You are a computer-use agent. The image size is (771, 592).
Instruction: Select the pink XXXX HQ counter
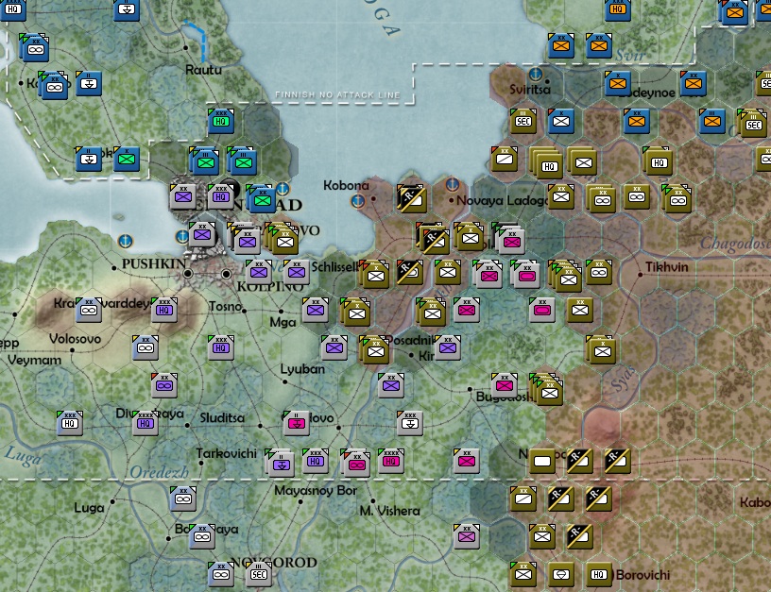pyautogui.click(x=390, y=461)
